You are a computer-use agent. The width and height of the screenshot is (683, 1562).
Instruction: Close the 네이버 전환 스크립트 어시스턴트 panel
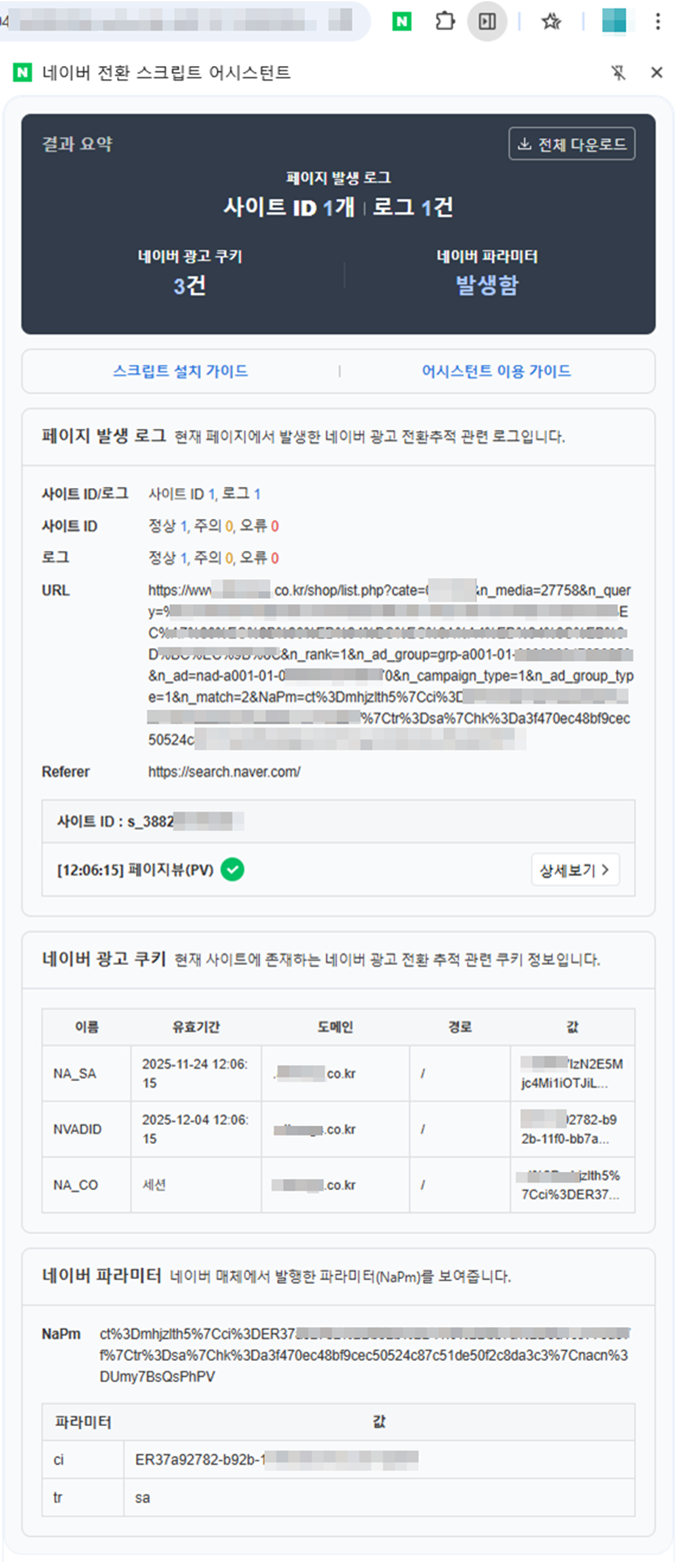coord(656,73)
